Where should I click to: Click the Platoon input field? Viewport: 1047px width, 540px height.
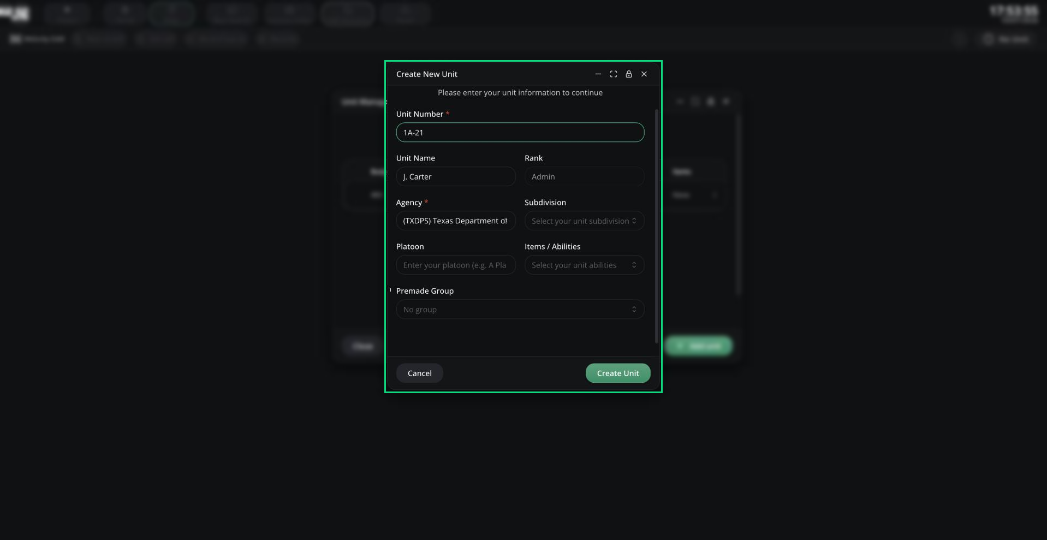pos(456,265)
